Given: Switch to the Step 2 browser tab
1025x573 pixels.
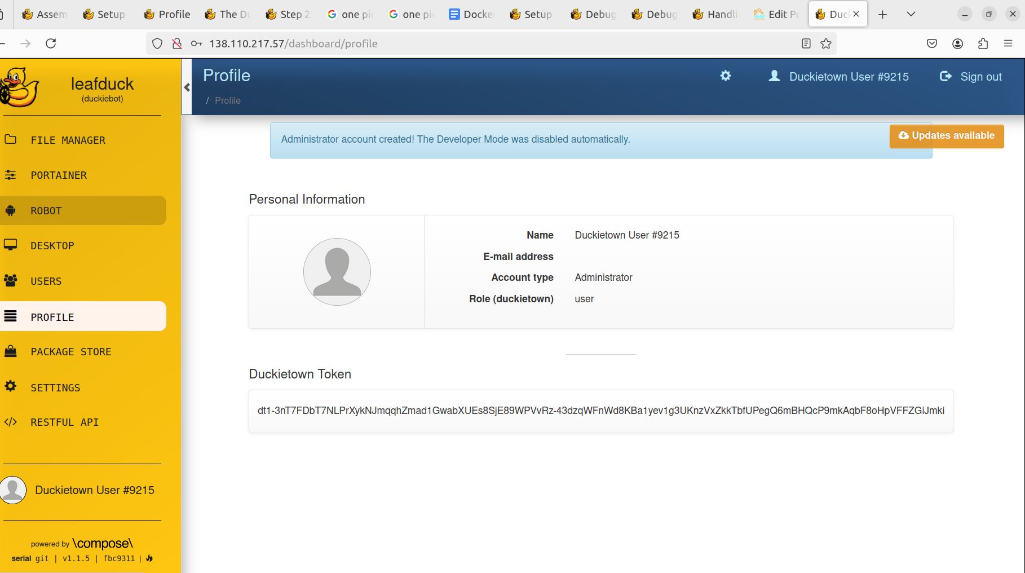Looking at the screenshot, I should (x=288, y=14).
